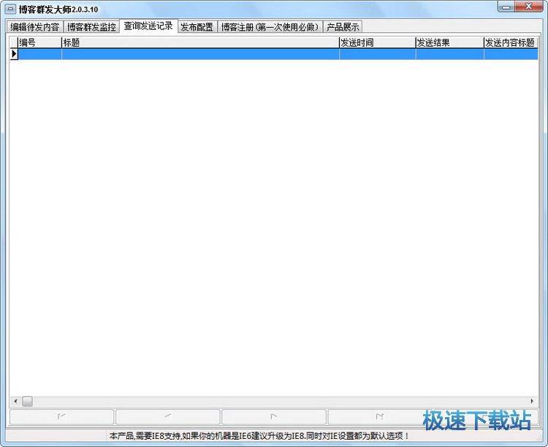
Task: Click the 发送结果 column header
Action: pos(449,43)
